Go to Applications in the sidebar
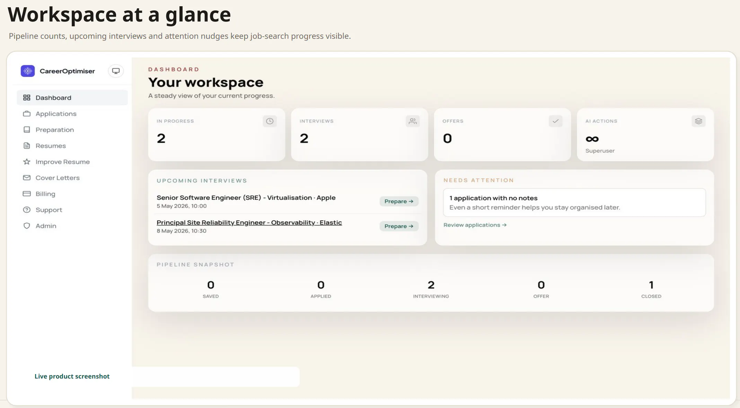The image size is (740, 408). tap(72, 114)
